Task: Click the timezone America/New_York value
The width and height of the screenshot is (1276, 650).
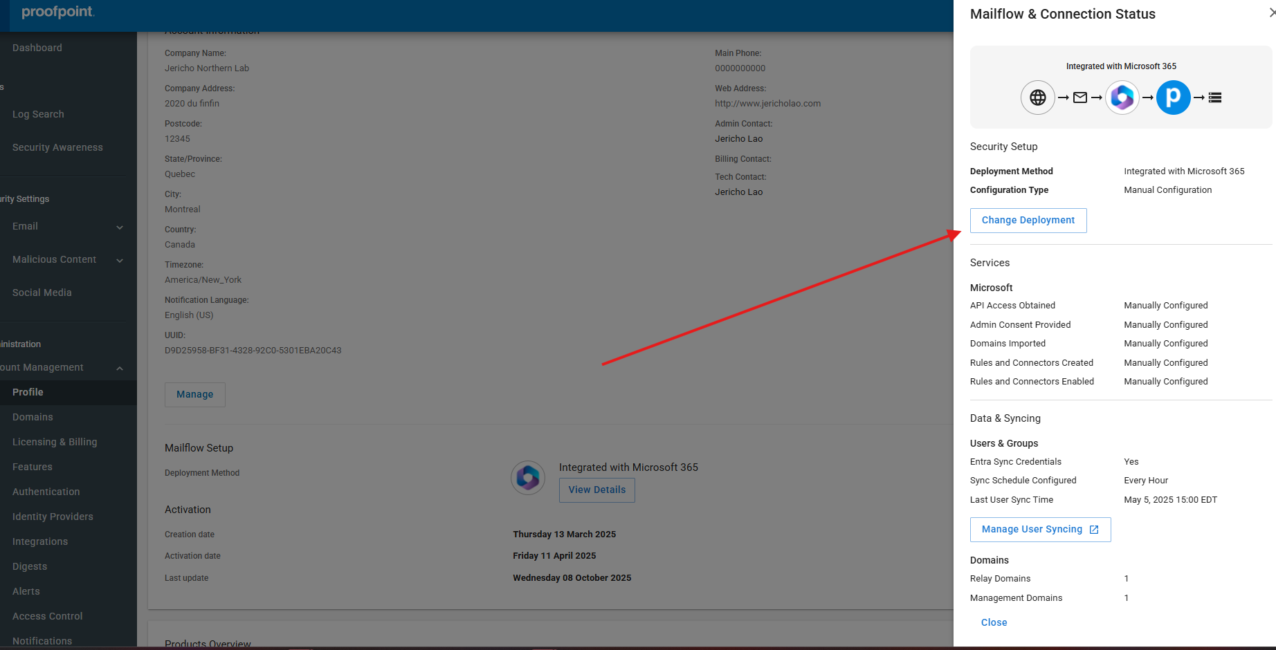Action: click(x=203, y=280)
